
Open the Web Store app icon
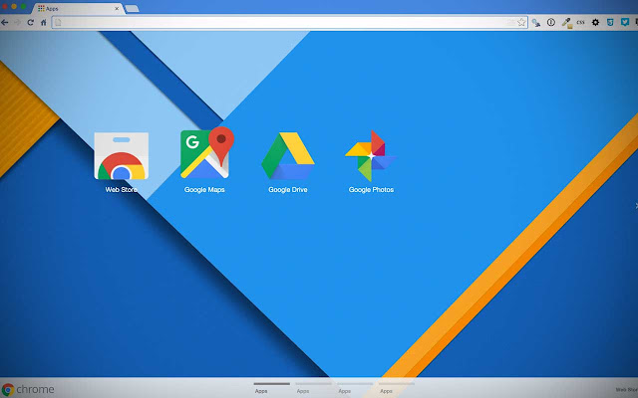[122, 156]
